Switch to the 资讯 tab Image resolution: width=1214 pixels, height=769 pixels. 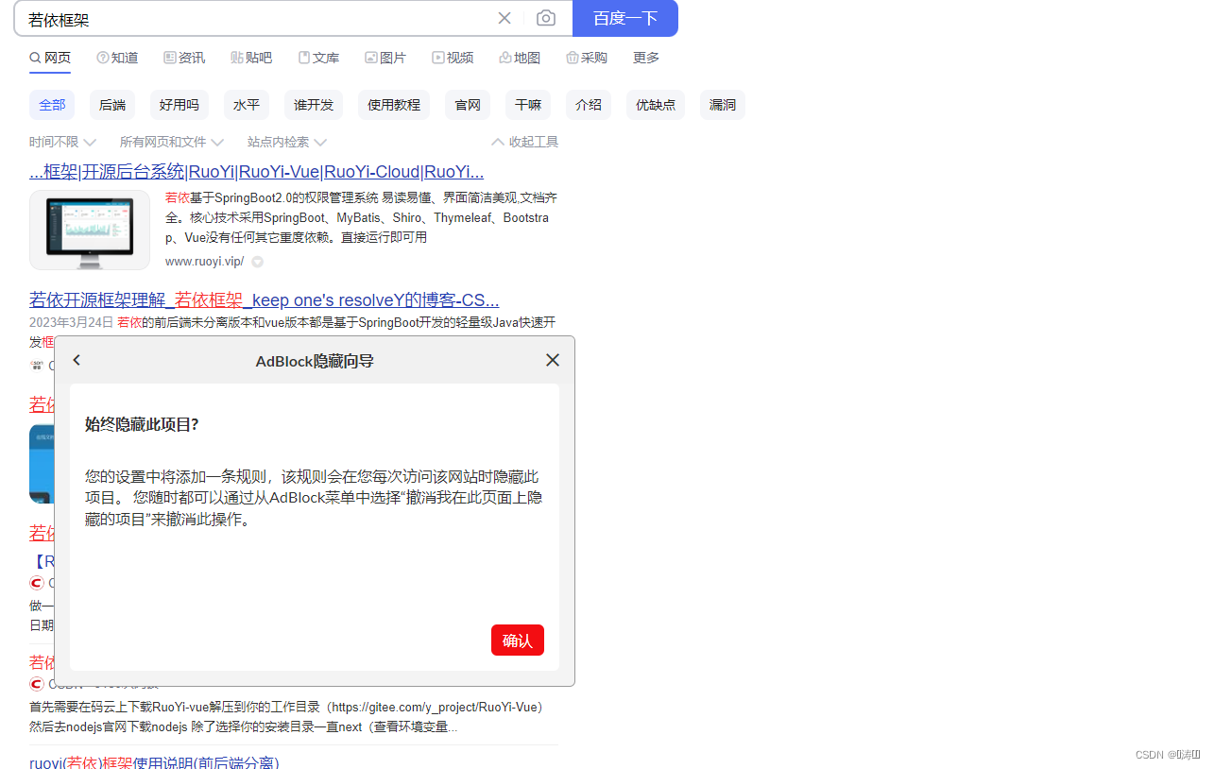click(184, 58)
